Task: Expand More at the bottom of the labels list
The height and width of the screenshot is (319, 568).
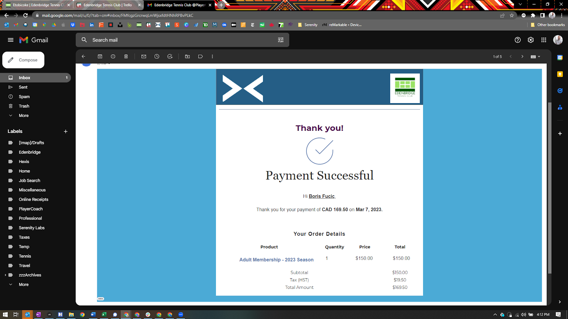Action: (23, 285)
